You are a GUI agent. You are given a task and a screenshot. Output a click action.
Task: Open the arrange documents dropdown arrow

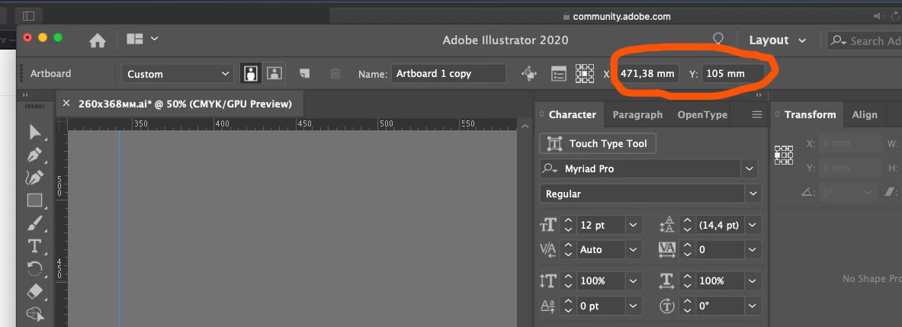click(154, 39)
